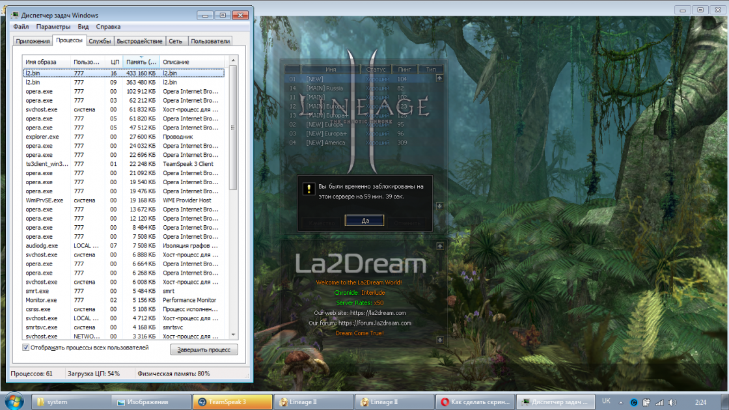Open TeamSpeak 3 from the taskbar

[232, 402]
